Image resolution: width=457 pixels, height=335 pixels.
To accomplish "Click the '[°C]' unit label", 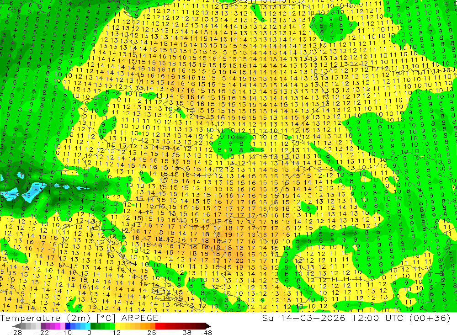I will [106, 318].
